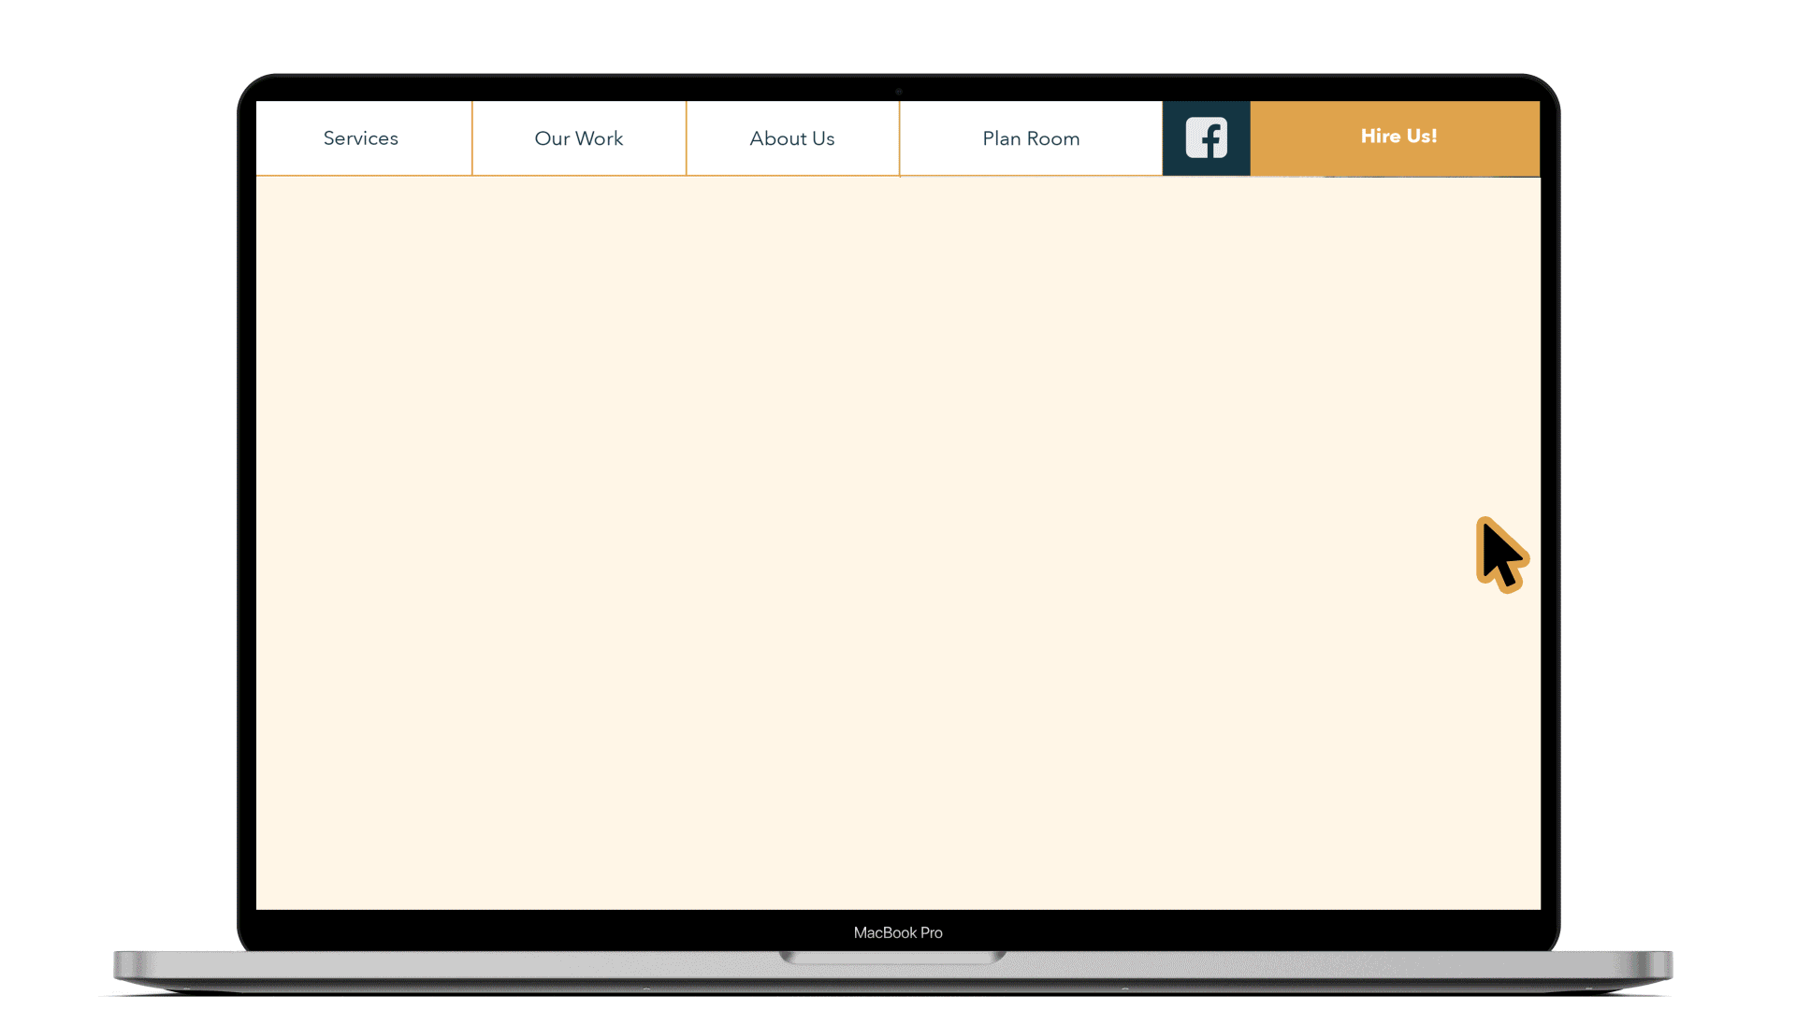The width and height of the screenshot is (1796, 1010).
Task: Click the Hire Us! button
Action: tap(1396, 138)
